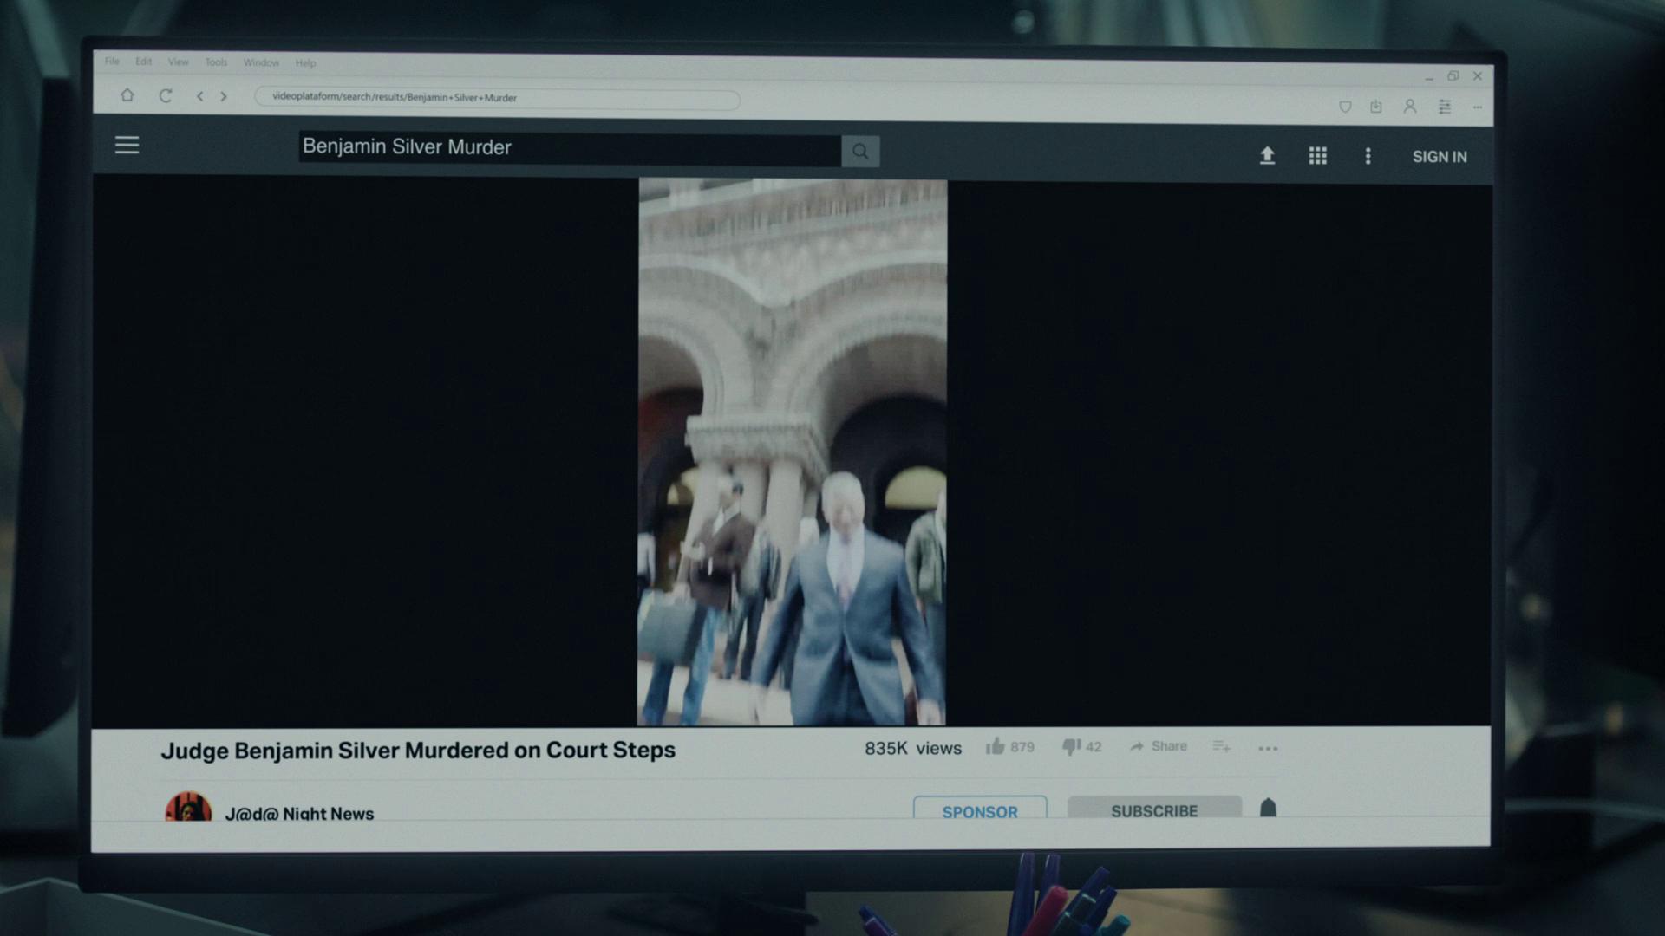The height and width of the screenshot is (936, 1665).
Task: Open the Tools menu
Action: click(x=216, y=62)
